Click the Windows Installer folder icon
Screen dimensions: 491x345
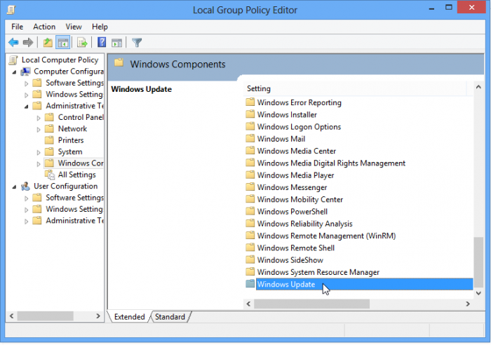coord(250,114)
